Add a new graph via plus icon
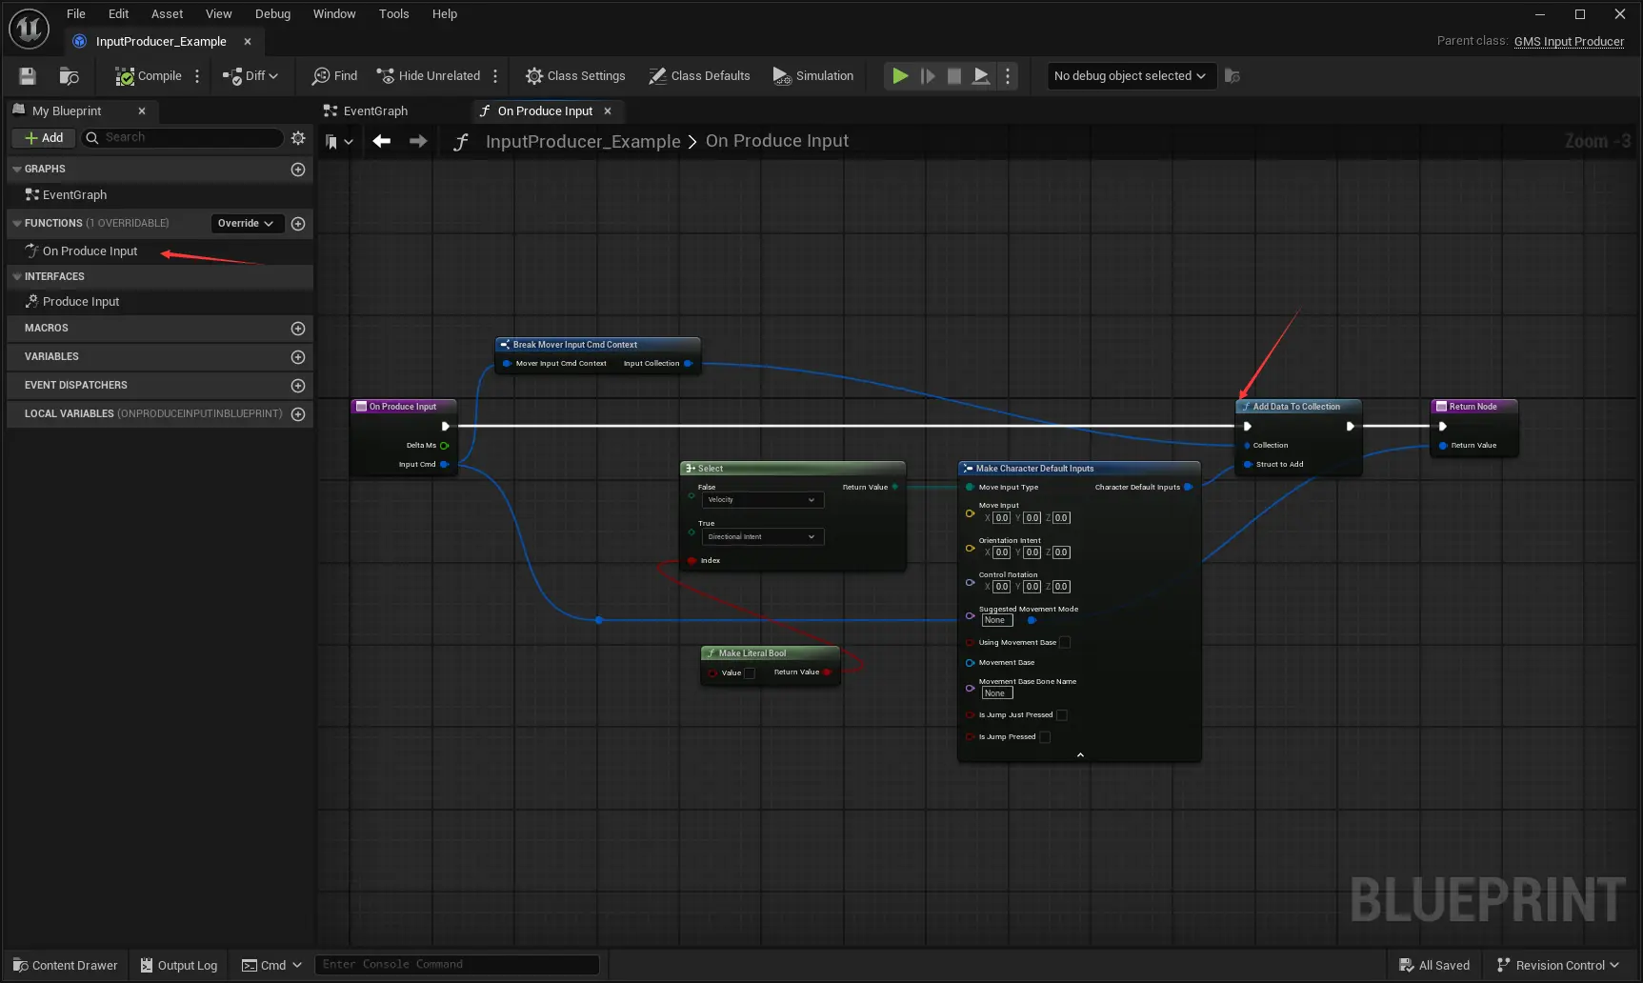The width and height of the screenshot is (1643, 983). click(x=298, y=170)
